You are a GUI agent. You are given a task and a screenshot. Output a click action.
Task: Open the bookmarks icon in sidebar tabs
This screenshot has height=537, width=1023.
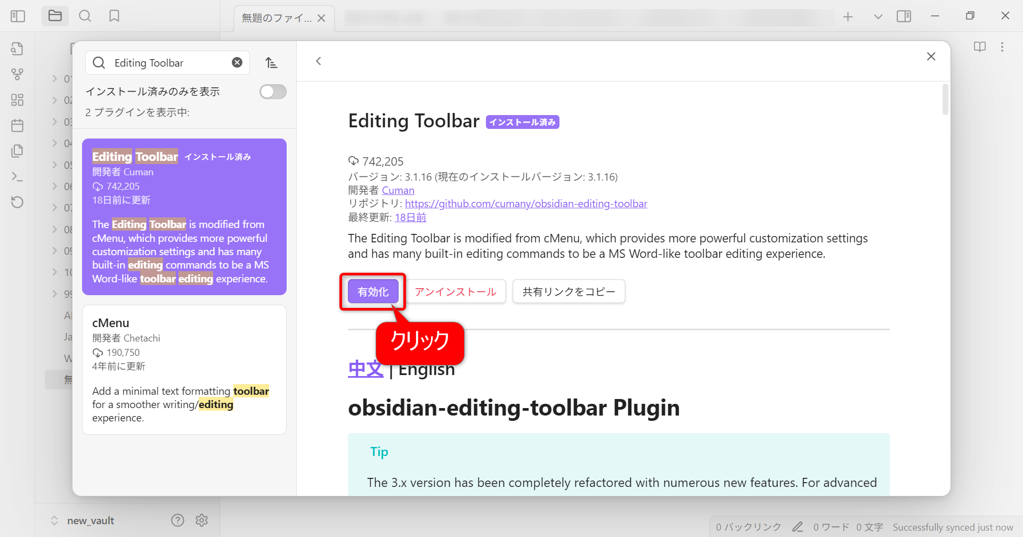(x=114, y=16)
